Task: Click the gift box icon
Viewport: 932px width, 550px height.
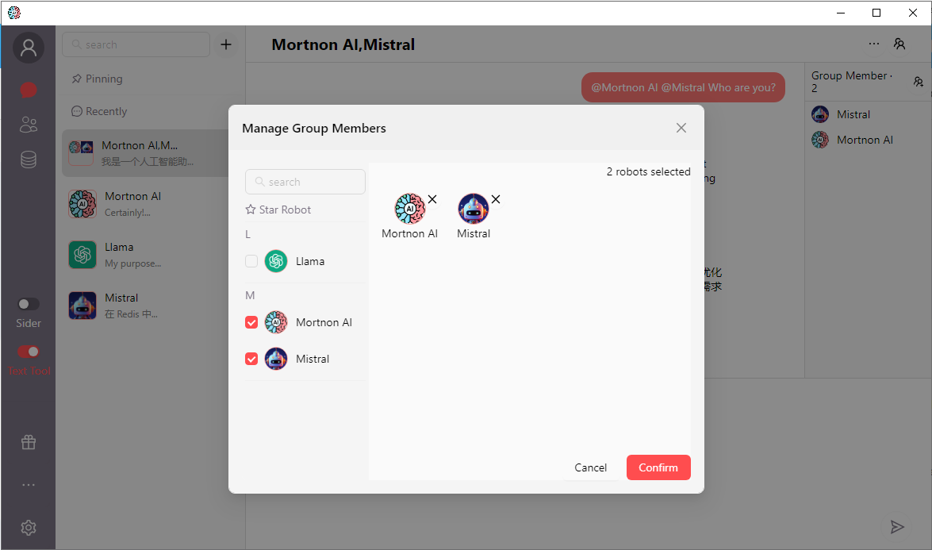Action: [x=29, y=442]
